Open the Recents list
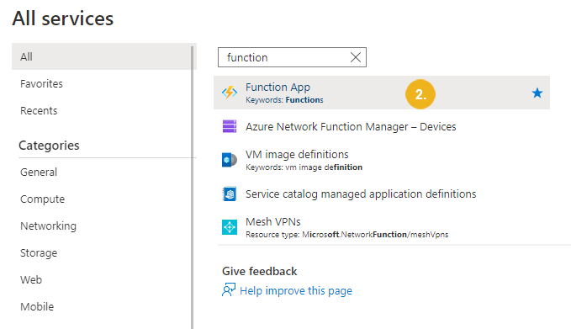571x329 pixels. tap(39, 111)
